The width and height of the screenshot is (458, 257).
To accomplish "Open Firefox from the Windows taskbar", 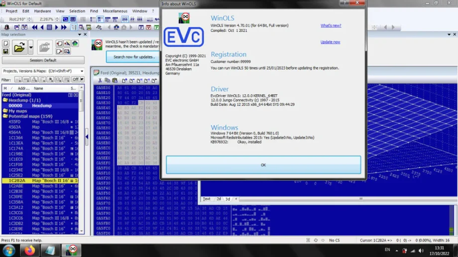I will 30,250.
